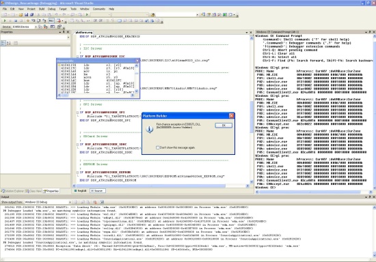Open the File menu

pyautogui.click(x=5, y=9)
